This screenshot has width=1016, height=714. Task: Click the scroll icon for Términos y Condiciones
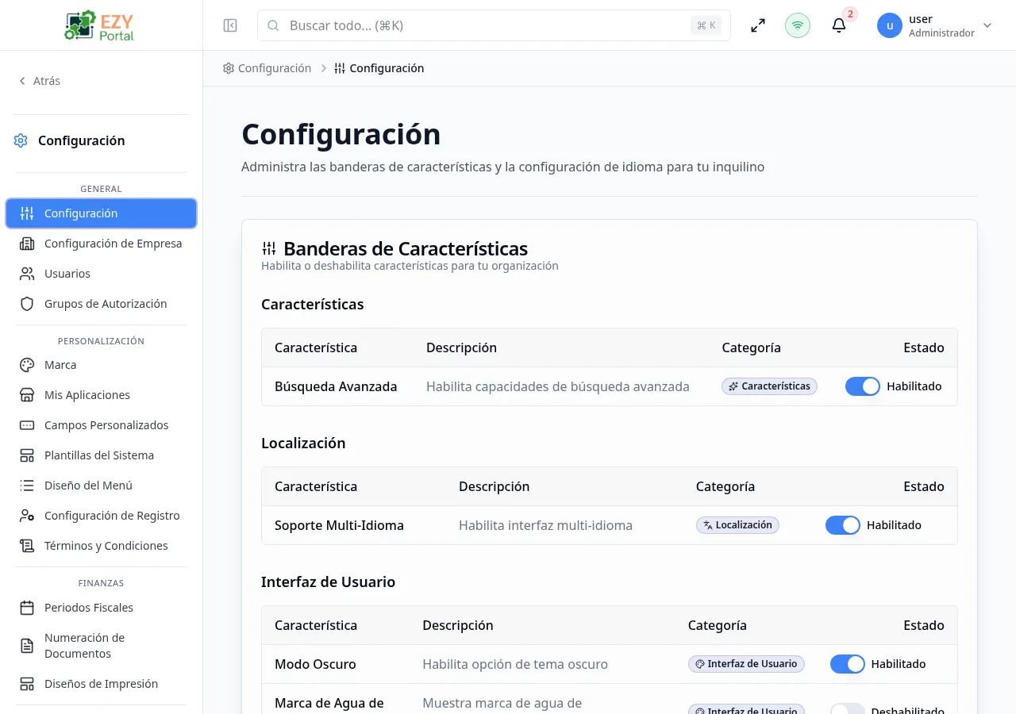pos(27,546)
